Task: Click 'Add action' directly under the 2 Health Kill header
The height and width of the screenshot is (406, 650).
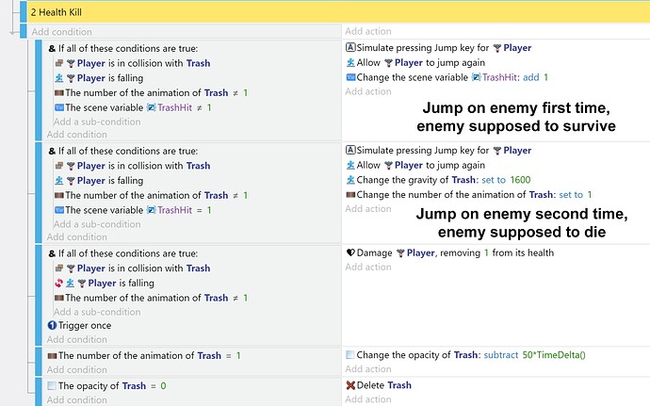Action: [368, 31]
